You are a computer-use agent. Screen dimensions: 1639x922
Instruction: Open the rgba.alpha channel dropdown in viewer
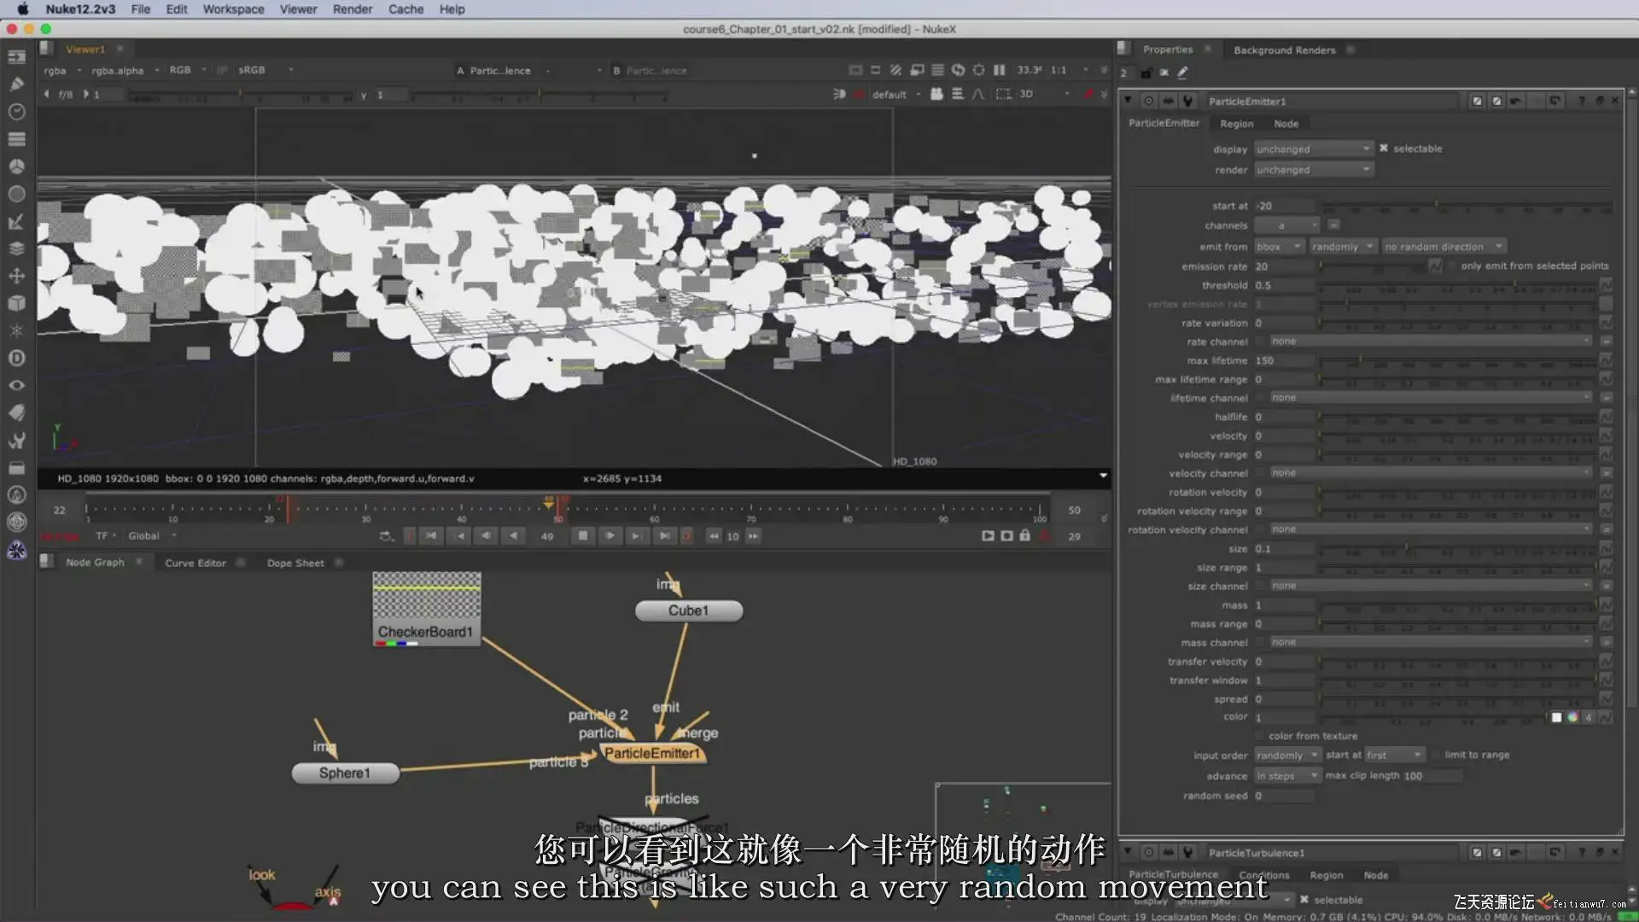click(125, 71)
